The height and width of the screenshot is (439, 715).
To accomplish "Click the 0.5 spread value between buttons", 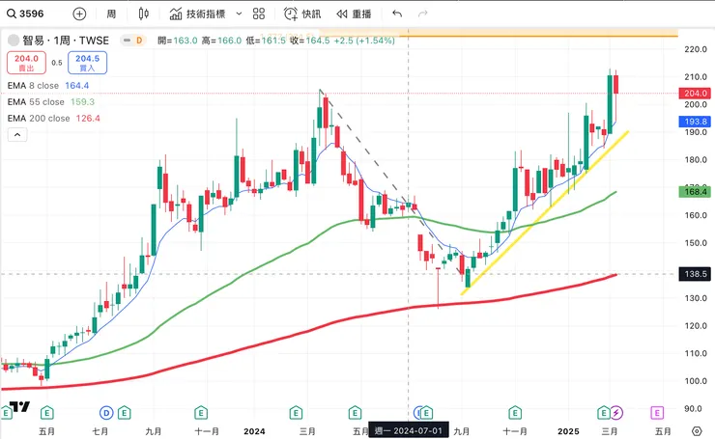I will 57,63.
